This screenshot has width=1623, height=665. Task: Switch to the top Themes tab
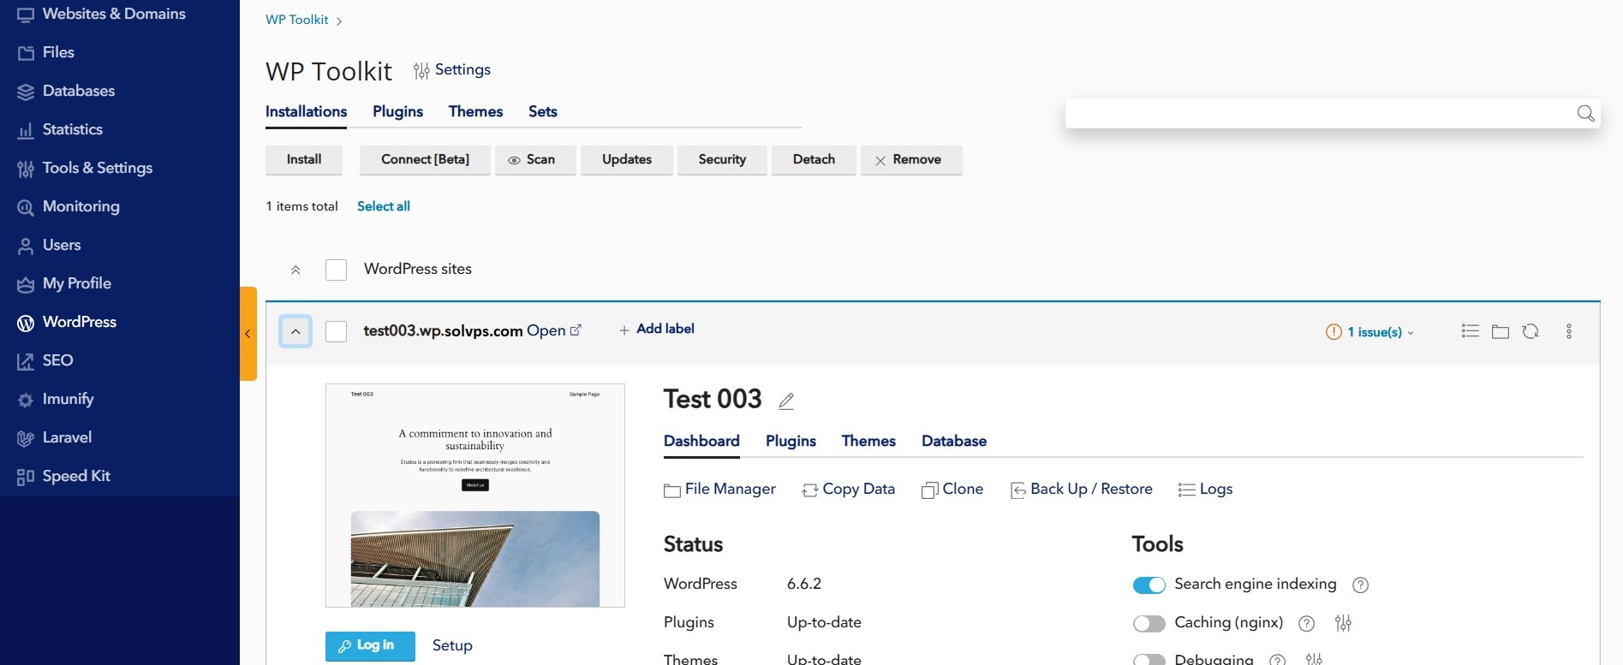[x=475, y=111]
